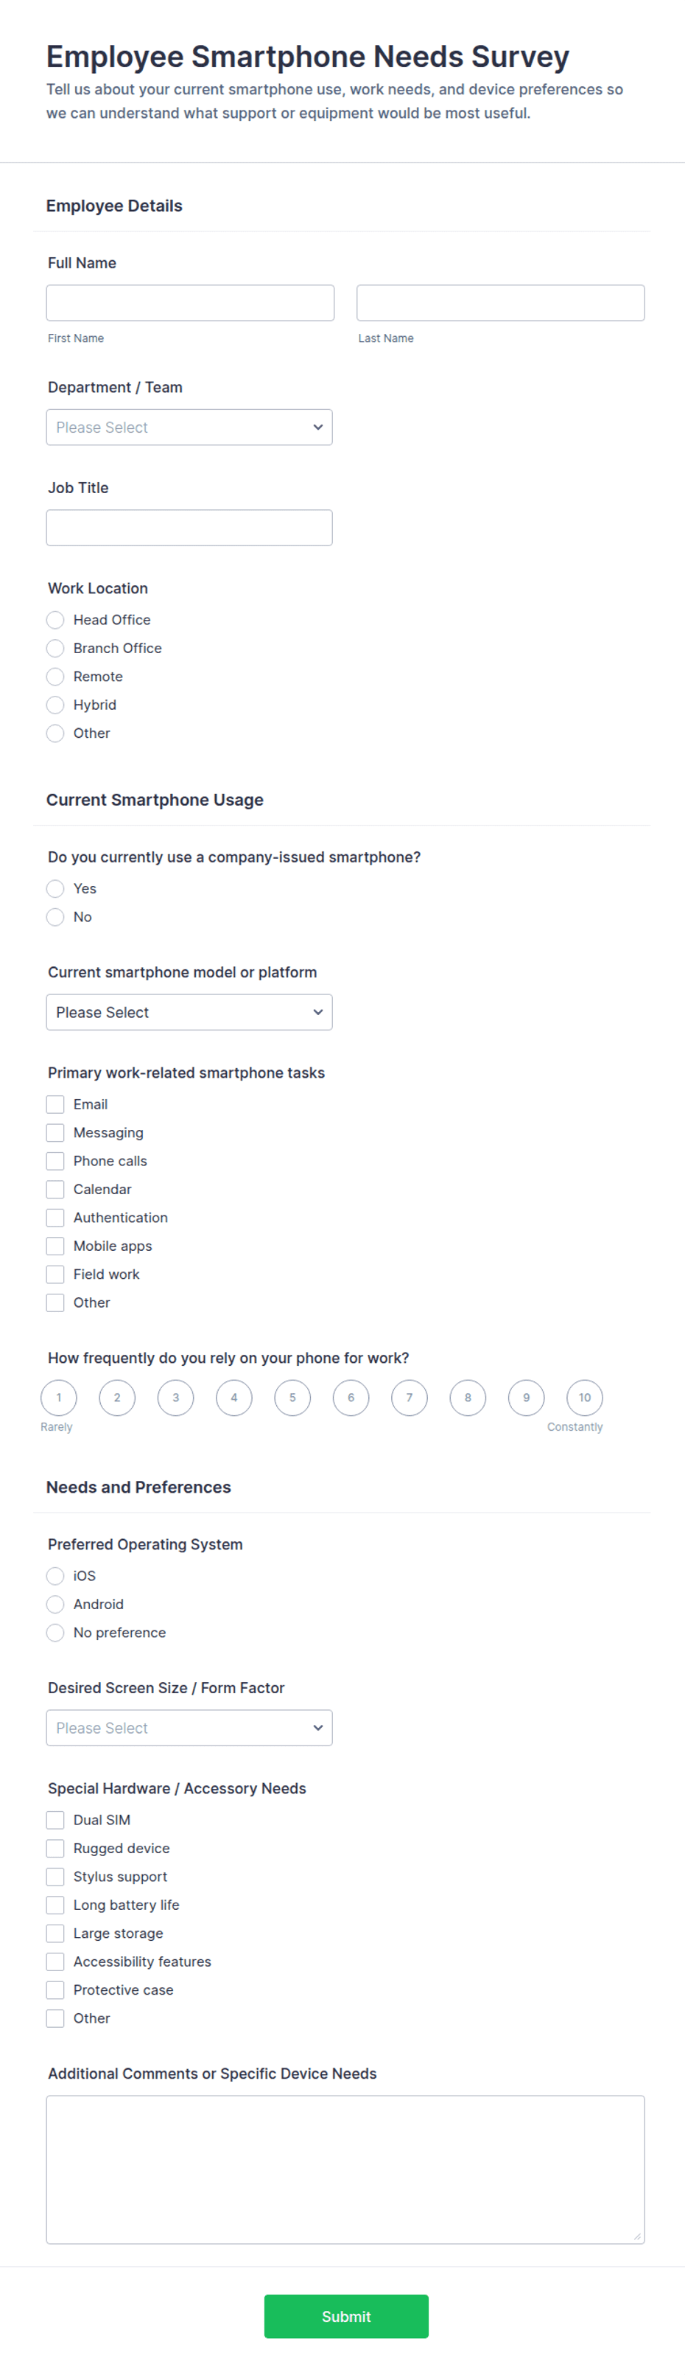Expand the Current smartphone model dropdown
Image resolution: width=685 pixels, height=2375 pixels.
coord(189,1011)
